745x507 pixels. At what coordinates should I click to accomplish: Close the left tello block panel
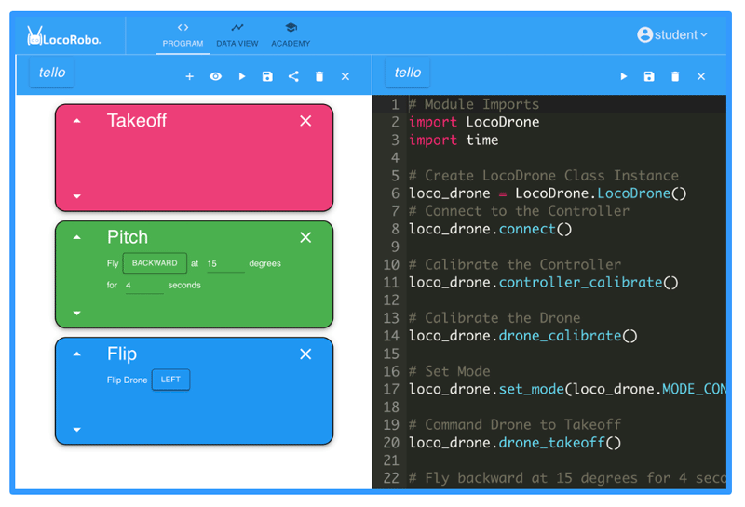pos(345,77)
